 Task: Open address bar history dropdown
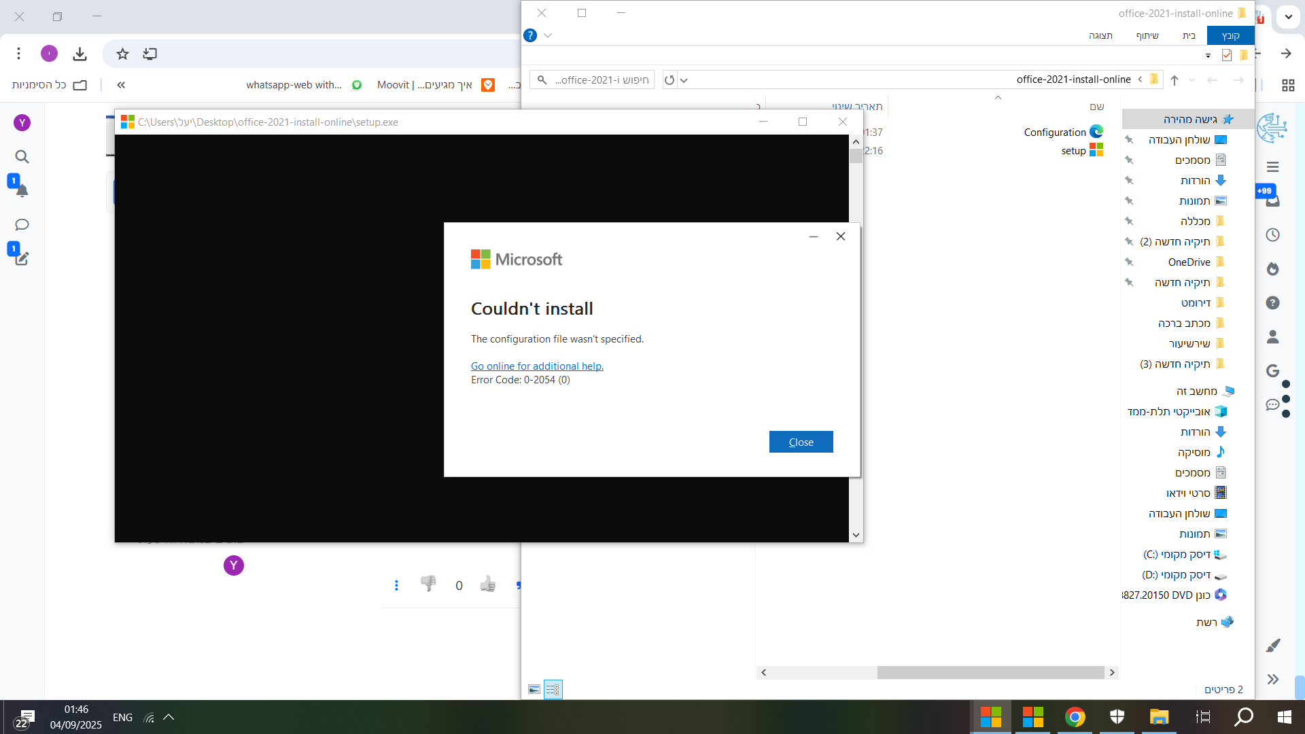coord(684,80)
